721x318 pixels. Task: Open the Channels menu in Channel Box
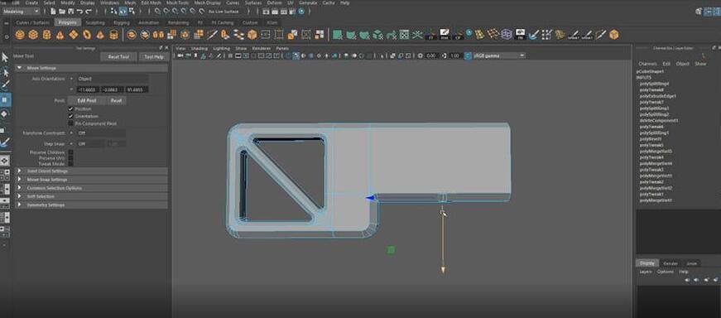click(x=647, y=64)
